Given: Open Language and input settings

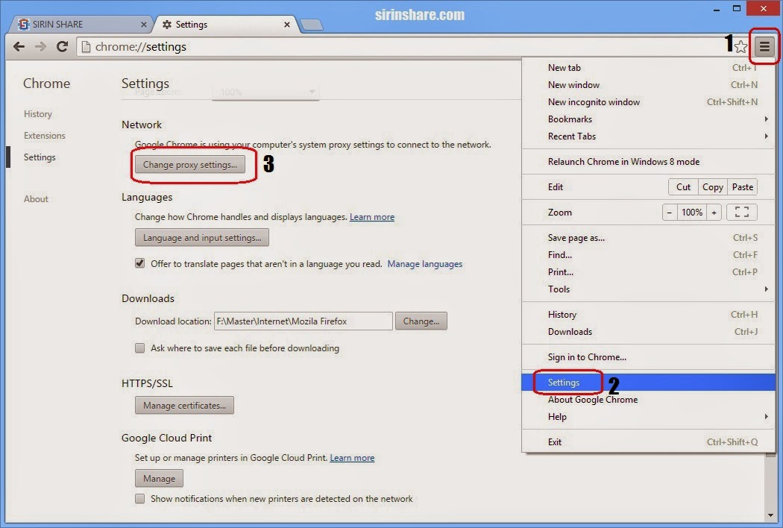Looking at the screenshot, I should (202, 238).
